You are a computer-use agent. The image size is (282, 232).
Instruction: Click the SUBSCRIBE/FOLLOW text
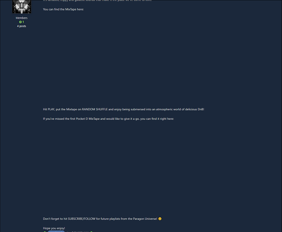pos(82,219)
